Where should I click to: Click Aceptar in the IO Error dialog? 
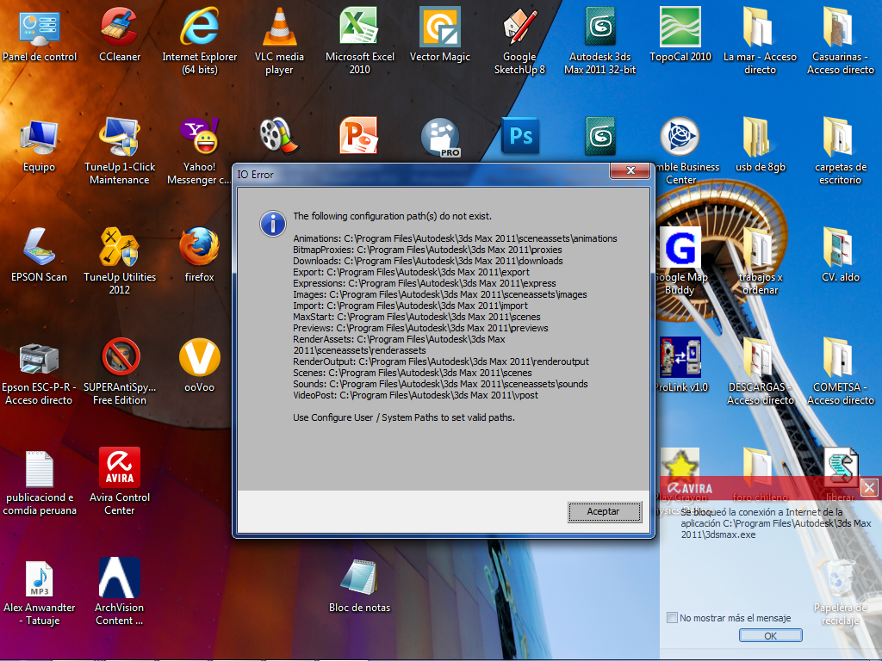[604, 511]
